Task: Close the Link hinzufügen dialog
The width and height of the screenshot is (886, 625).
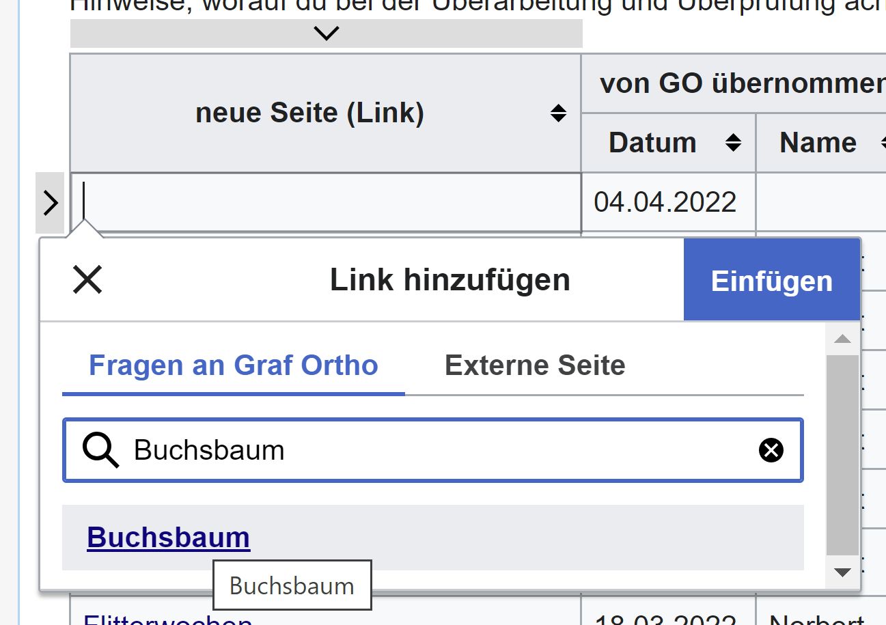Action: click(x=87, y=280)
